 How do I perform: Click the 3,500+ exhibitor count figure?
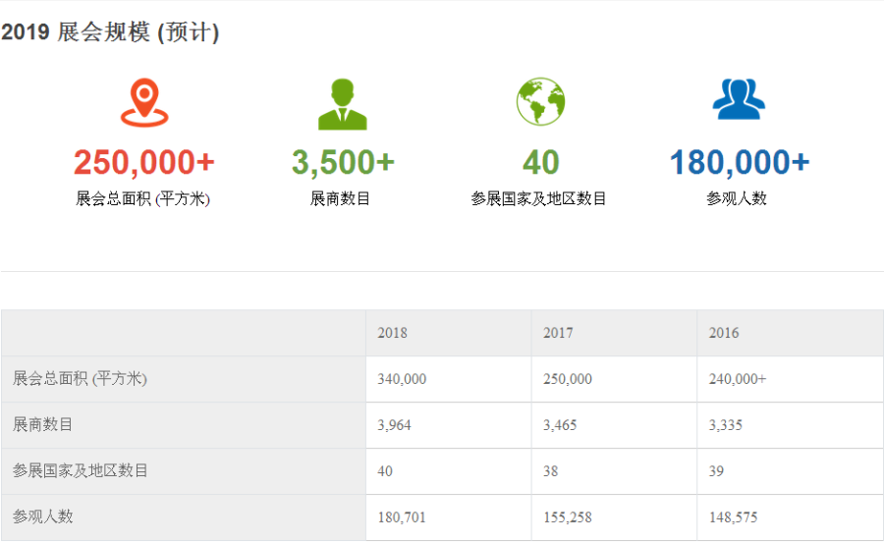pos(342,162)
